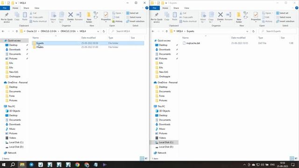The width and height of the screenshot is (299, 168).
Task: Sort by Type column in the left window
Action: [111, 38]
